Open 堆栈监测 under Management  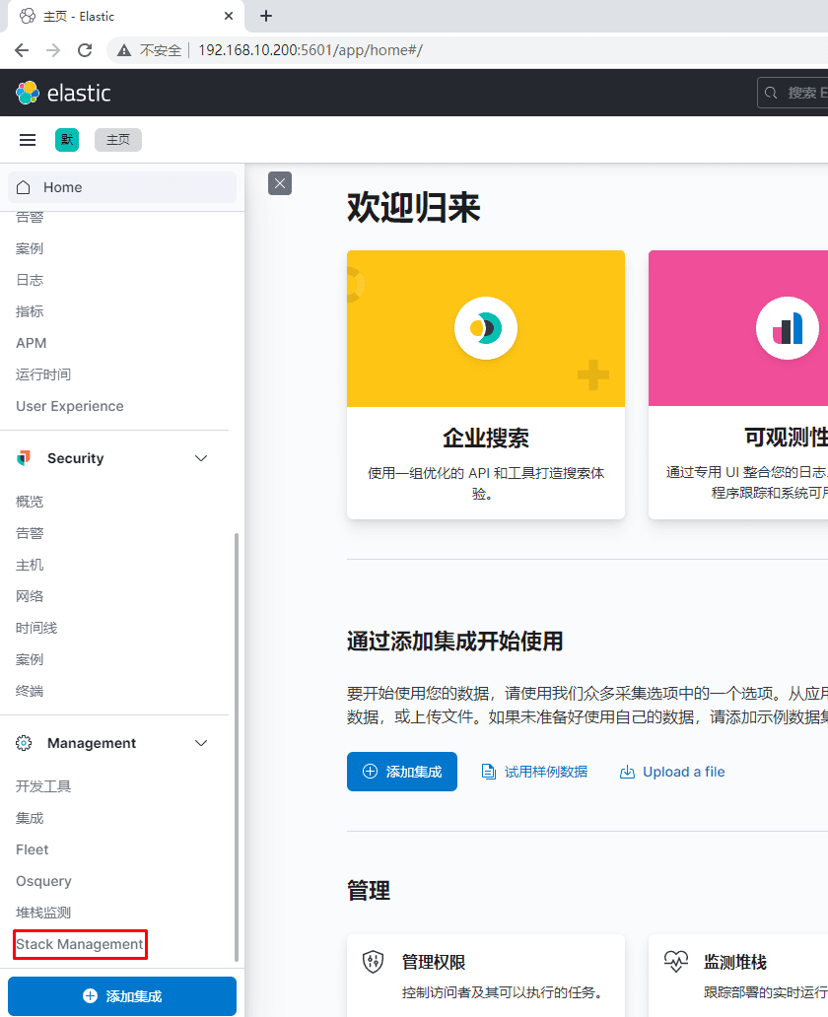point(43,913)
